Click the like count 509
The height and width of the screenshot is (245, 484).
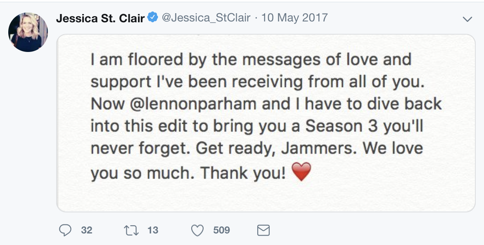pyautogui.click(x=221, y=230)
